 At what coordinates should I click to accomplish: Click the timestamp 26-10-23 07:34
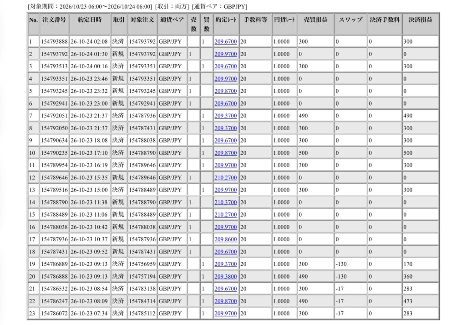tap(89, 313)
